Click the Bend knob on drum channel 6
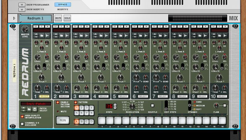 point(146,77)
